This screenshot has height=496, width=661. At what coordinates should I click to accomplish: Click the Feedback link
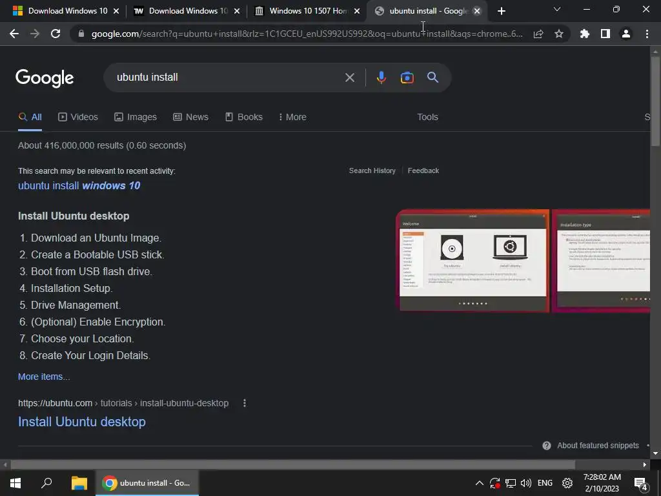pos(423,170)
